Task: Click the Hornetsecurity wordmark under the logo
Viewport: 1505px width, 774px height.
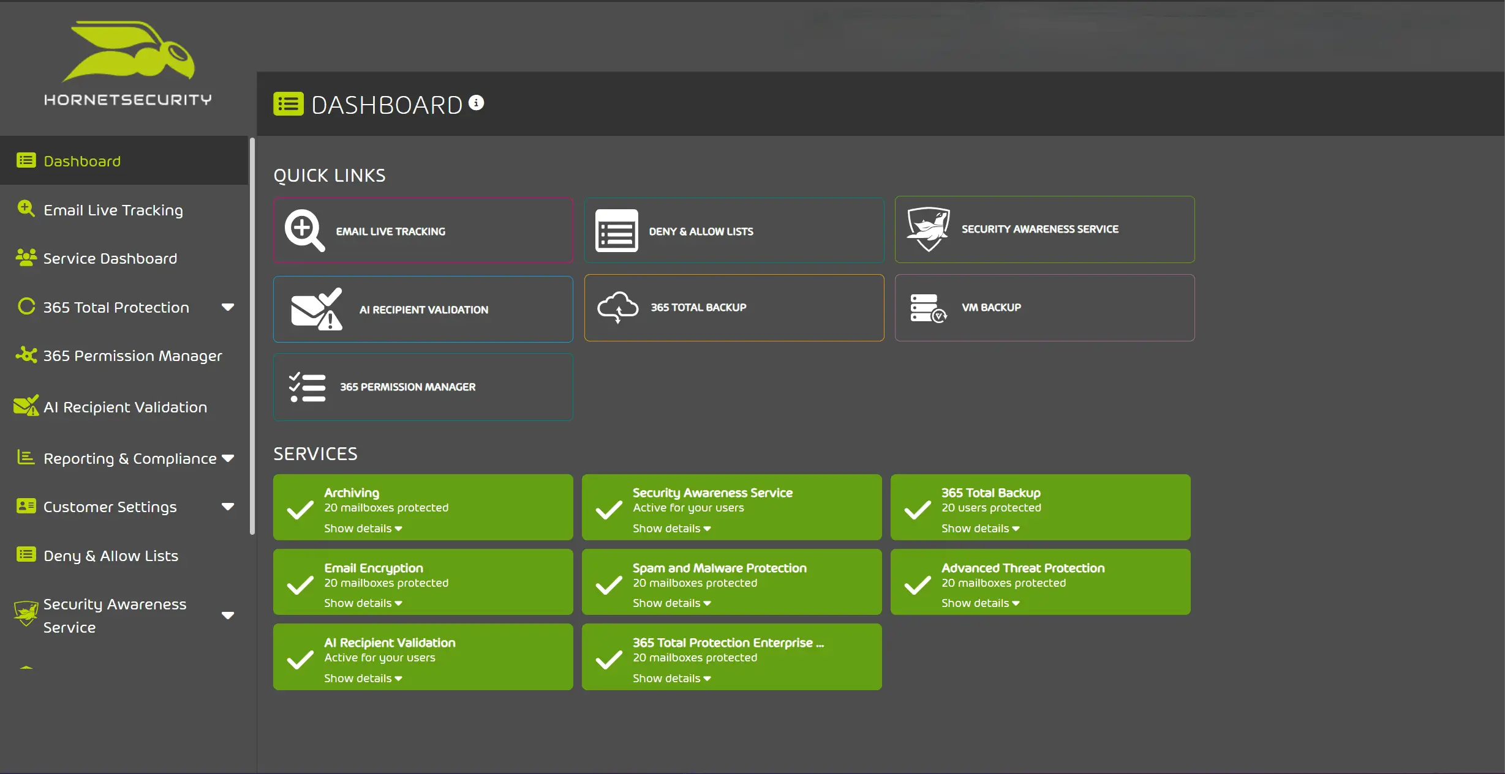Action: 128,99
